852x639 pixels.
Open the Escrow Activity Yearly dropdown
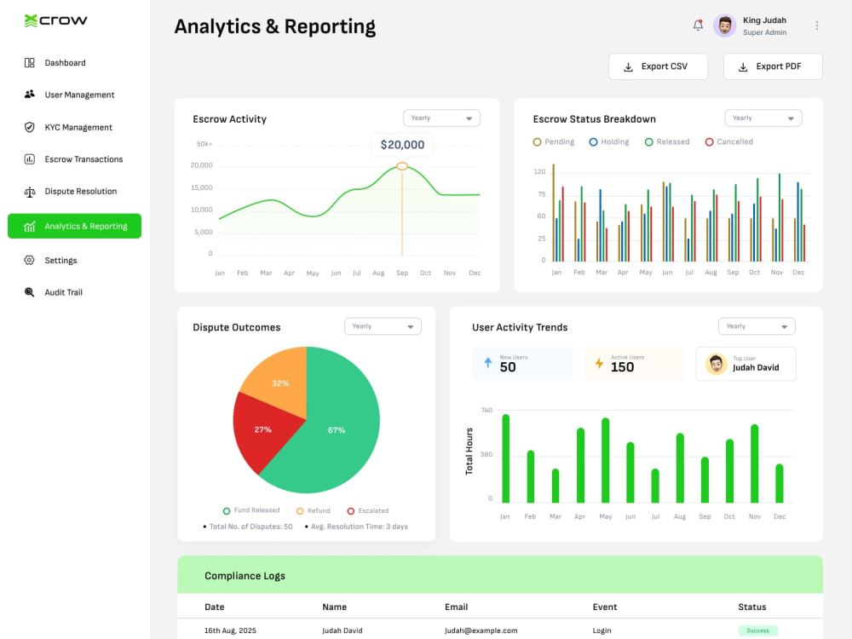coord(441,118)
